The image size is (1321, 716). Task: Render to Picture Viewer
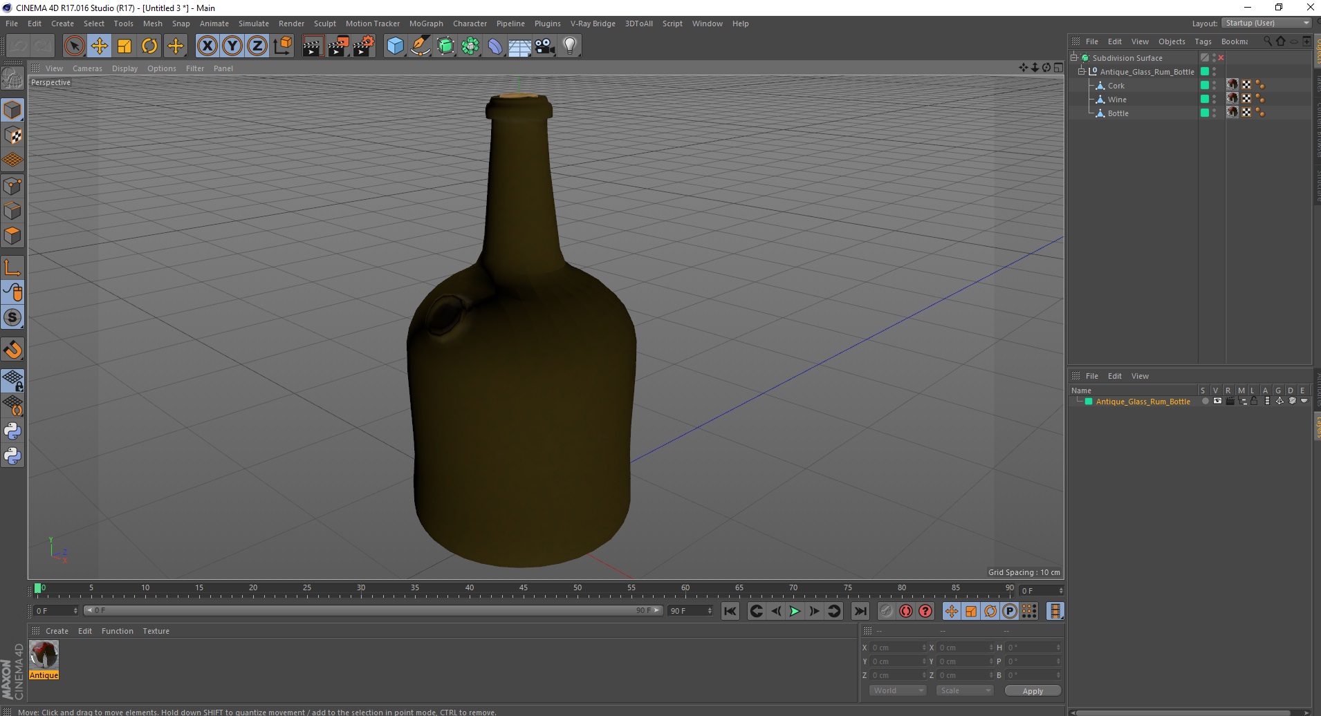tap(338, 46)
